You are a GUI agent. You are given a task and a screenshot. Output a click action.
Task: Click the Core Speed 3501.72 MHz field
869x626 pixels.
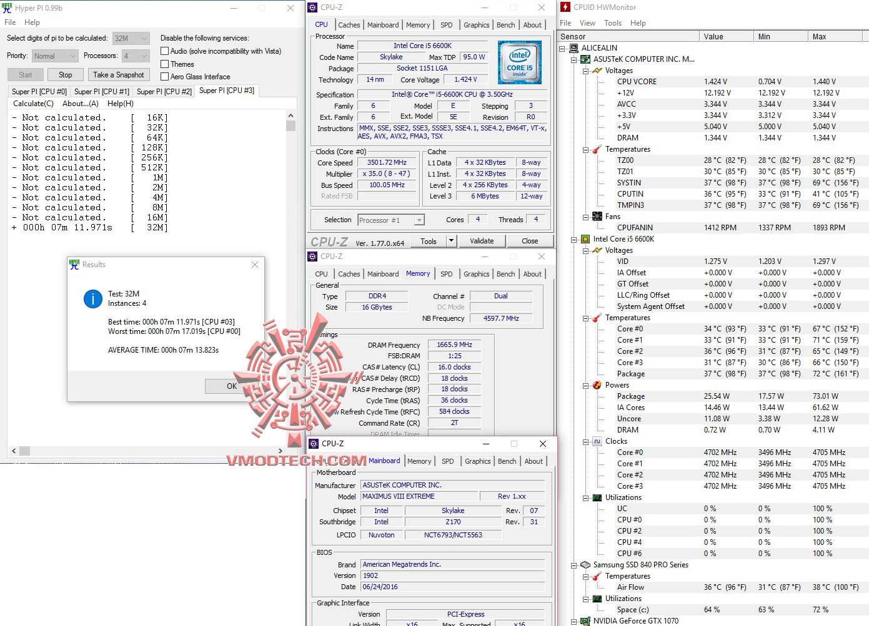click(x=387, y=162)
